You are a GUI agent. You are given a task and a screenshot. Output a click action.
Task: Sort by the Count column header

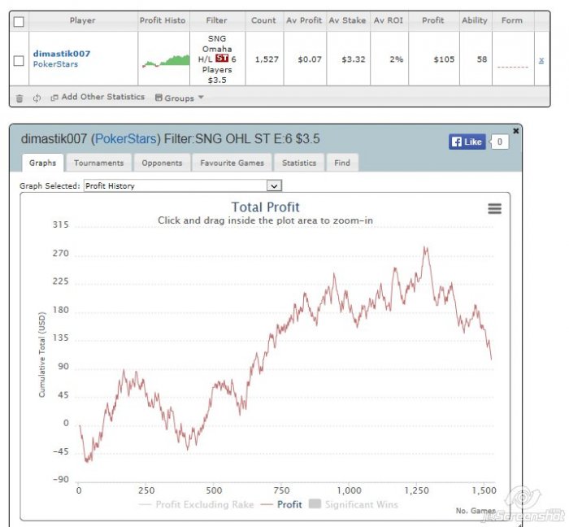[263, 20]
